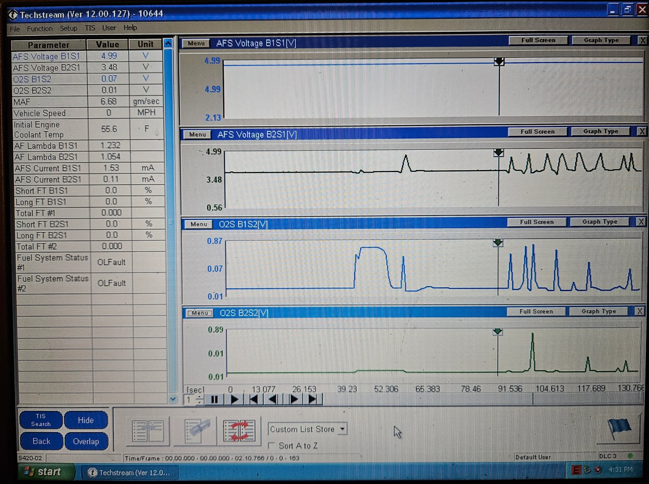Viewport: 649px width, 484px height.
Task: Click parameter list scroll up arrow
Action: pyautogui.click(x=168, y=44)
